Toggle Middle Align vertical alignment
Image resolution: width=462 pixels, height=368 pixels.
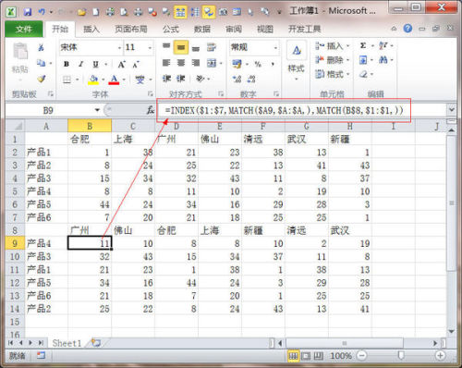tap(181, 47)
